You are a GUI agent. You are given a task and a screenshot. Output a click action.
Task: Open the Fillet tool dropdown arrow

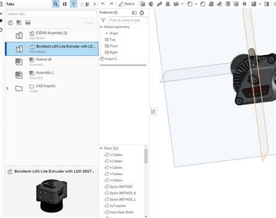pyautogui.click(x=196, y=4)
